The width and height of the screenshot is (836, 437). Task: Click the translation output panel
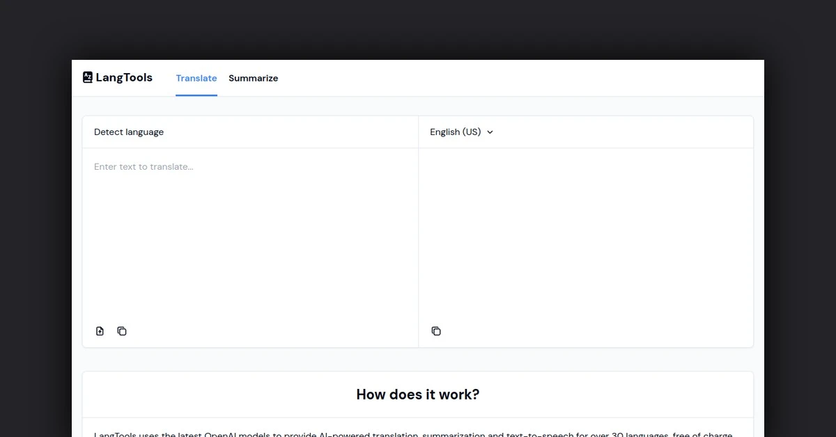point(585,230)
